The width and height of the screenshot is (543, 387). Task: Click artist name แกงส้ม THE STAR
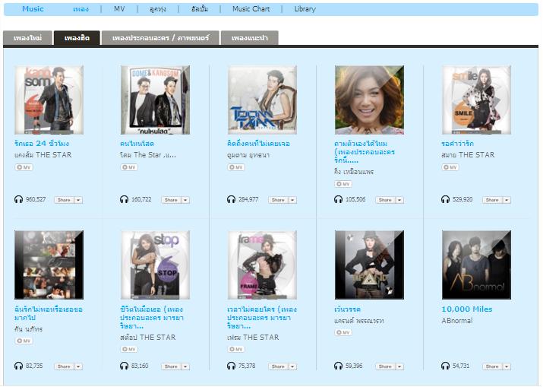[x=43, y=155]
